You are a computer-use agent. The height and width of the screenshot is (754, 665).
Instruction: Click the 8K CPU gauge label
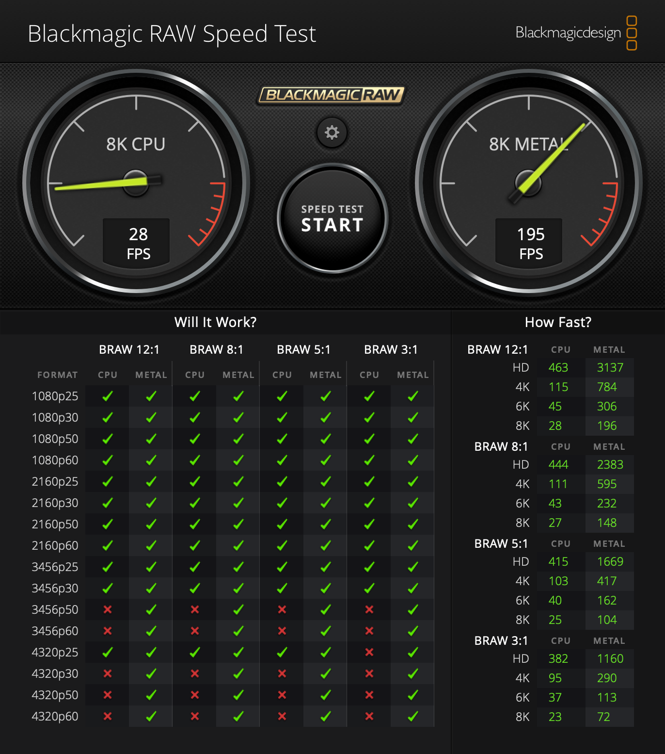point(136,144)
